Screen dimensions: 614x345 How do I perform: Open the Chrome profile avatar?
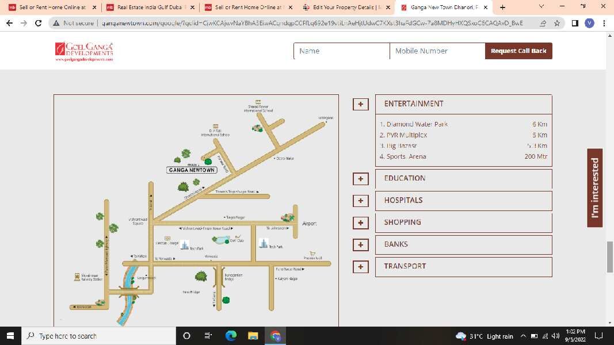click(589, 23)
